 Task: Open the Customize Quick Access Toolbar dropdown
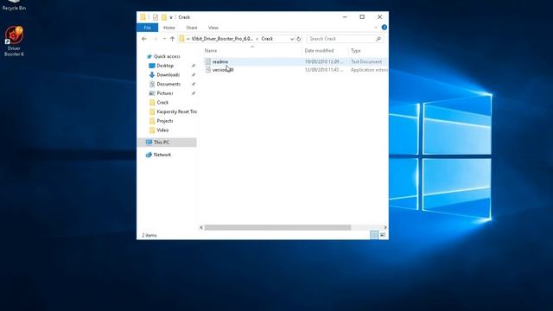171,17
